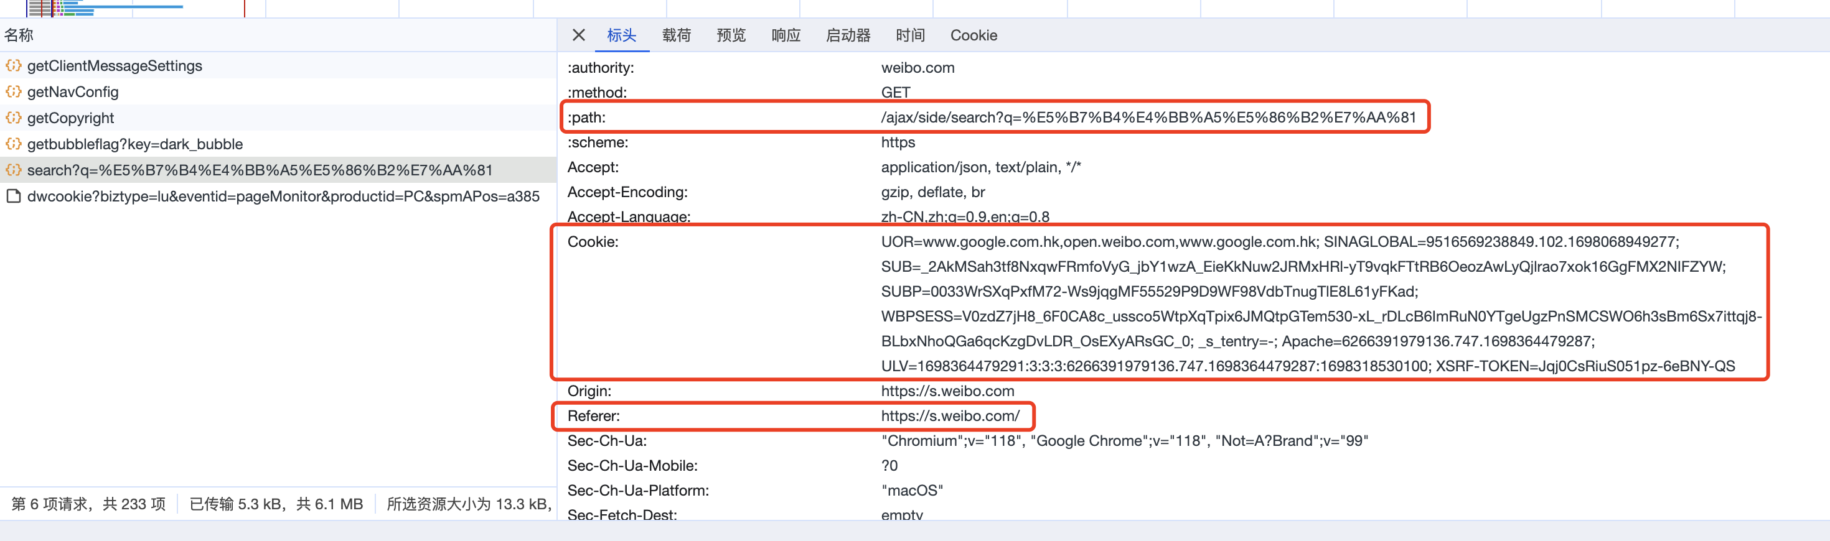Screen dimensions: 1830x541
Task: Open the 预览 tab
Action: pyautogui.click(x=730, y=35)
